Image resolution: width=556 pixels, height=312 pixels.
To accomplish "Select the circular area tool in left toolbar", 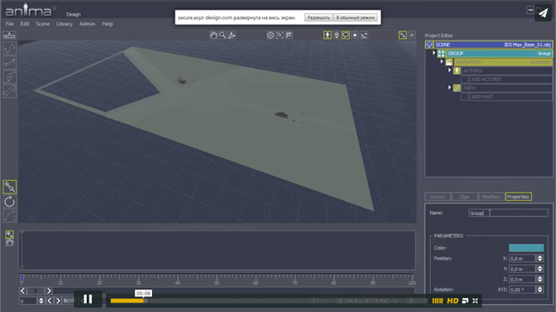I will (x=10, y=77).
